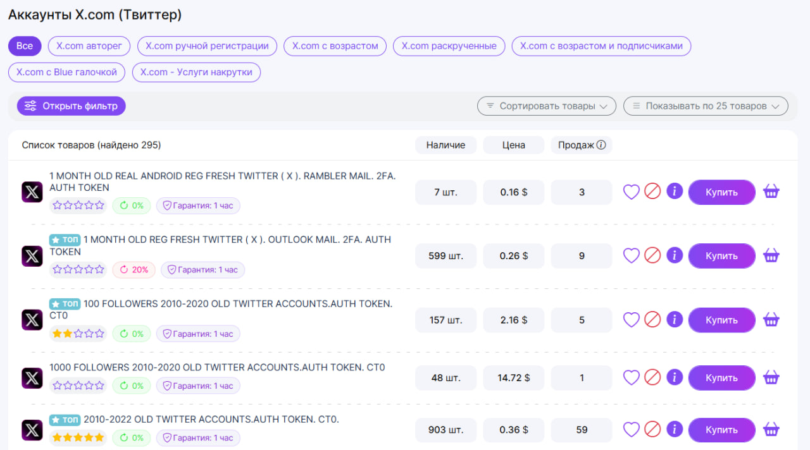Add the 7 шт. RAMBLER MAIL item to favorites

(x=632, y=192)
